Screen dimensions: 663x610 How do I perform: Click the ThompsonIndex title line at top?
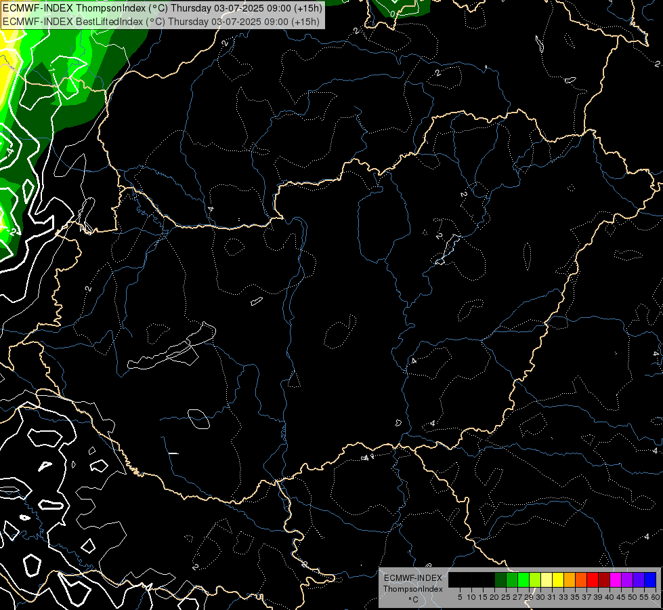click(x=163, y=8)
